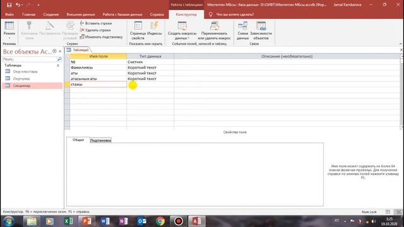Launch Excel from the taskbar
The image size is (404, 227).
pos(68,221)
